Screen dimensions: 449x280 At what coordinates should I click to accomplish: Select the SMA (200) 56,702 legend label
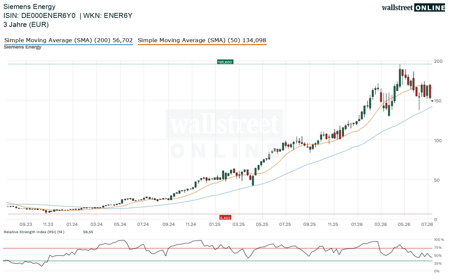point(69,40)
